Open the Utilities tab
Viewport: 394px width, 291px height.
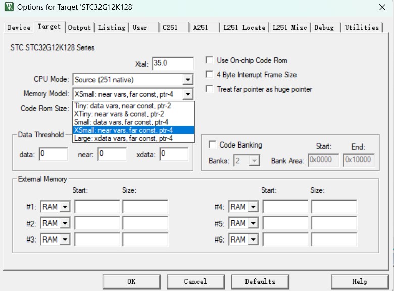coord(362,27)
